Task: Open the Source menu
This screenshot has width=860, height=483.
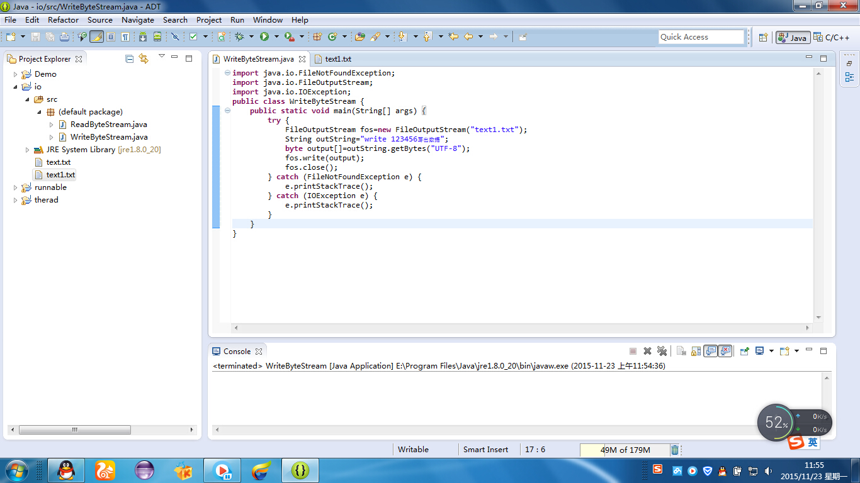Action: click(x=100, y=19)
